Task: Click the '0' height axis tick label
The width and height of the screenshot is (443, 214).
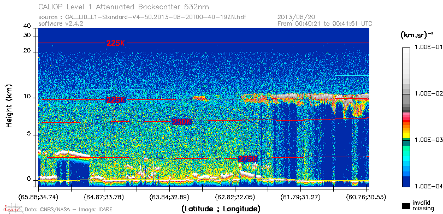Action: pyautogui.click(x=29, y=179)
